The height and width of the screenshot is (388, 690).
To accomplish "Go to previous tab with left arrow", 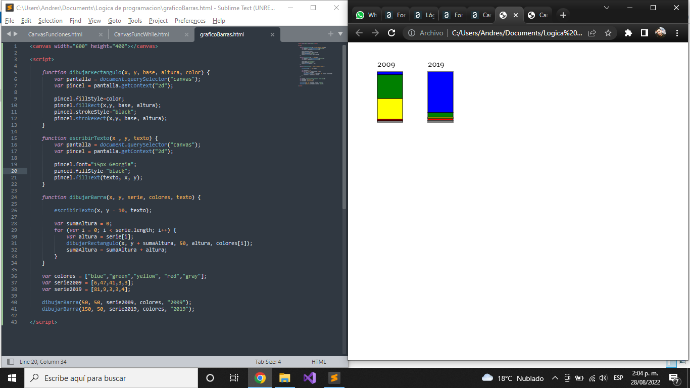I will 8,34.
